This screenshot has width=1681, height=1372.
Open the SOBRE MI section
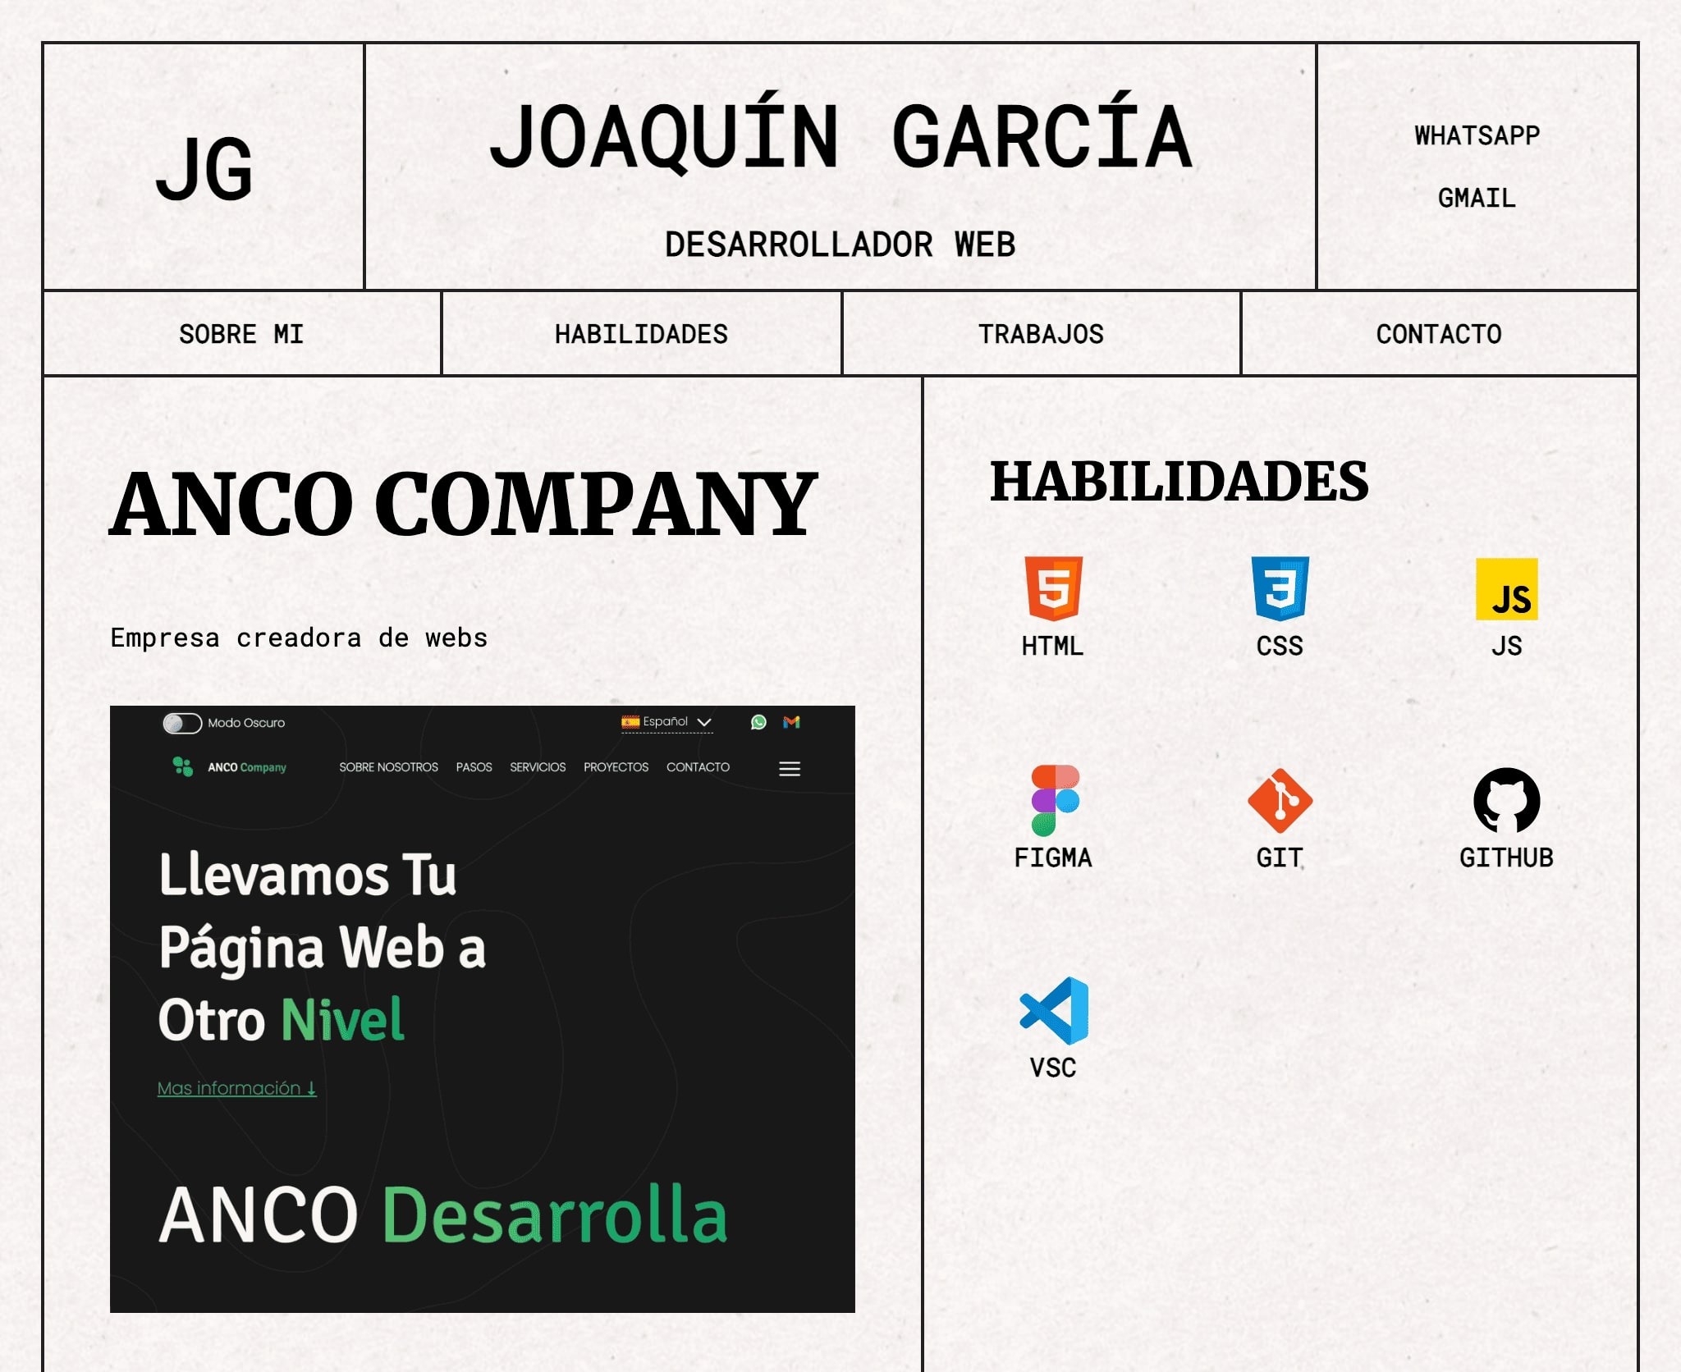coord(241,334)
